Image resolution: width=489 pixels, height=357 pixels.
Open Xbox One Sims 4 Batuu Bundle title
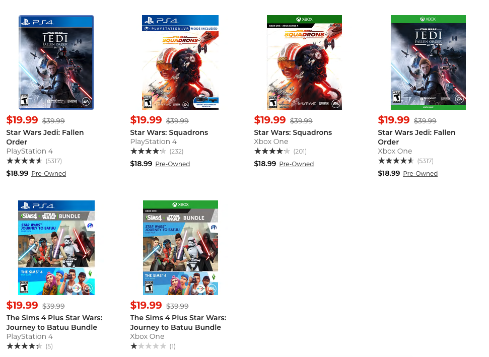178,322
